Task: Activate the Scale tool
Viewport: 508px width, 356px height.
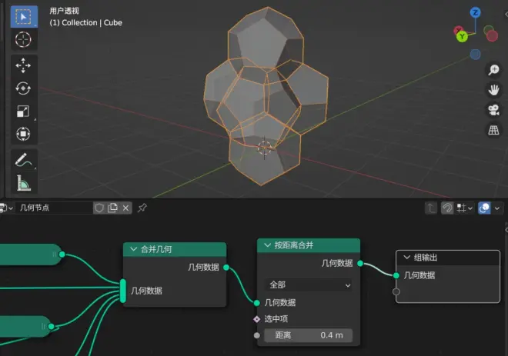Action: click(23, 111)
